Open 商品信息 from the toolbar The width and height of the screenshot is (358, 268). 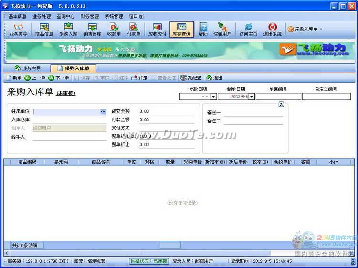pos(44,30)
